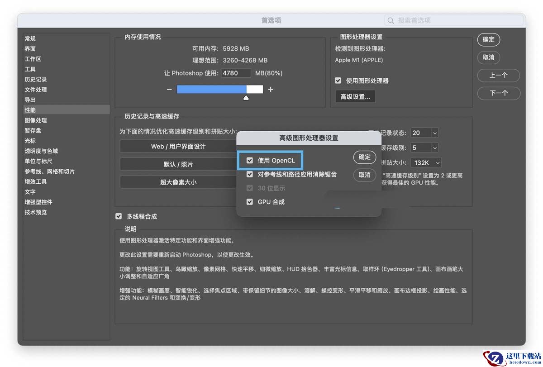Click the memory field showing 4780
The height and width of the screenshot is (367, 543).
point(236,73)
